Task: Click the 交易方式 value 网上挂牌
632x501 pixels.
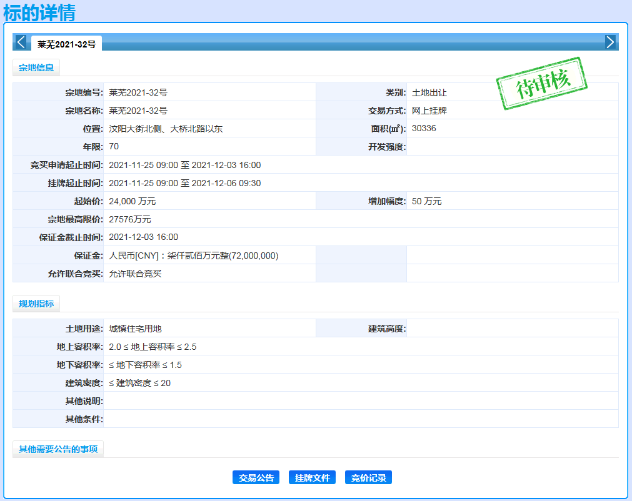Action: 429,111
